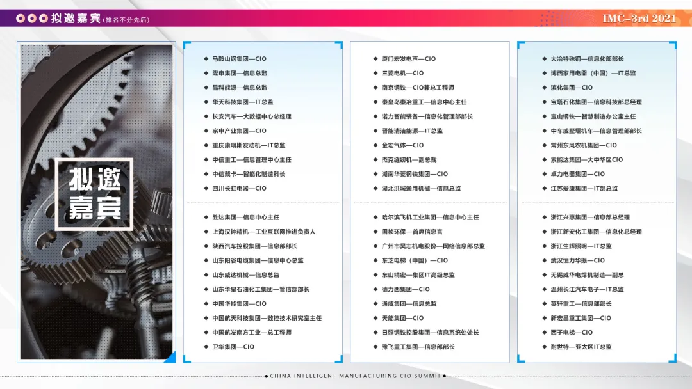The height and width of the screenshot is (389, 692).
Task: Click the '长安汽车—大数据中心总经理' entry
Action: (252, 116)
